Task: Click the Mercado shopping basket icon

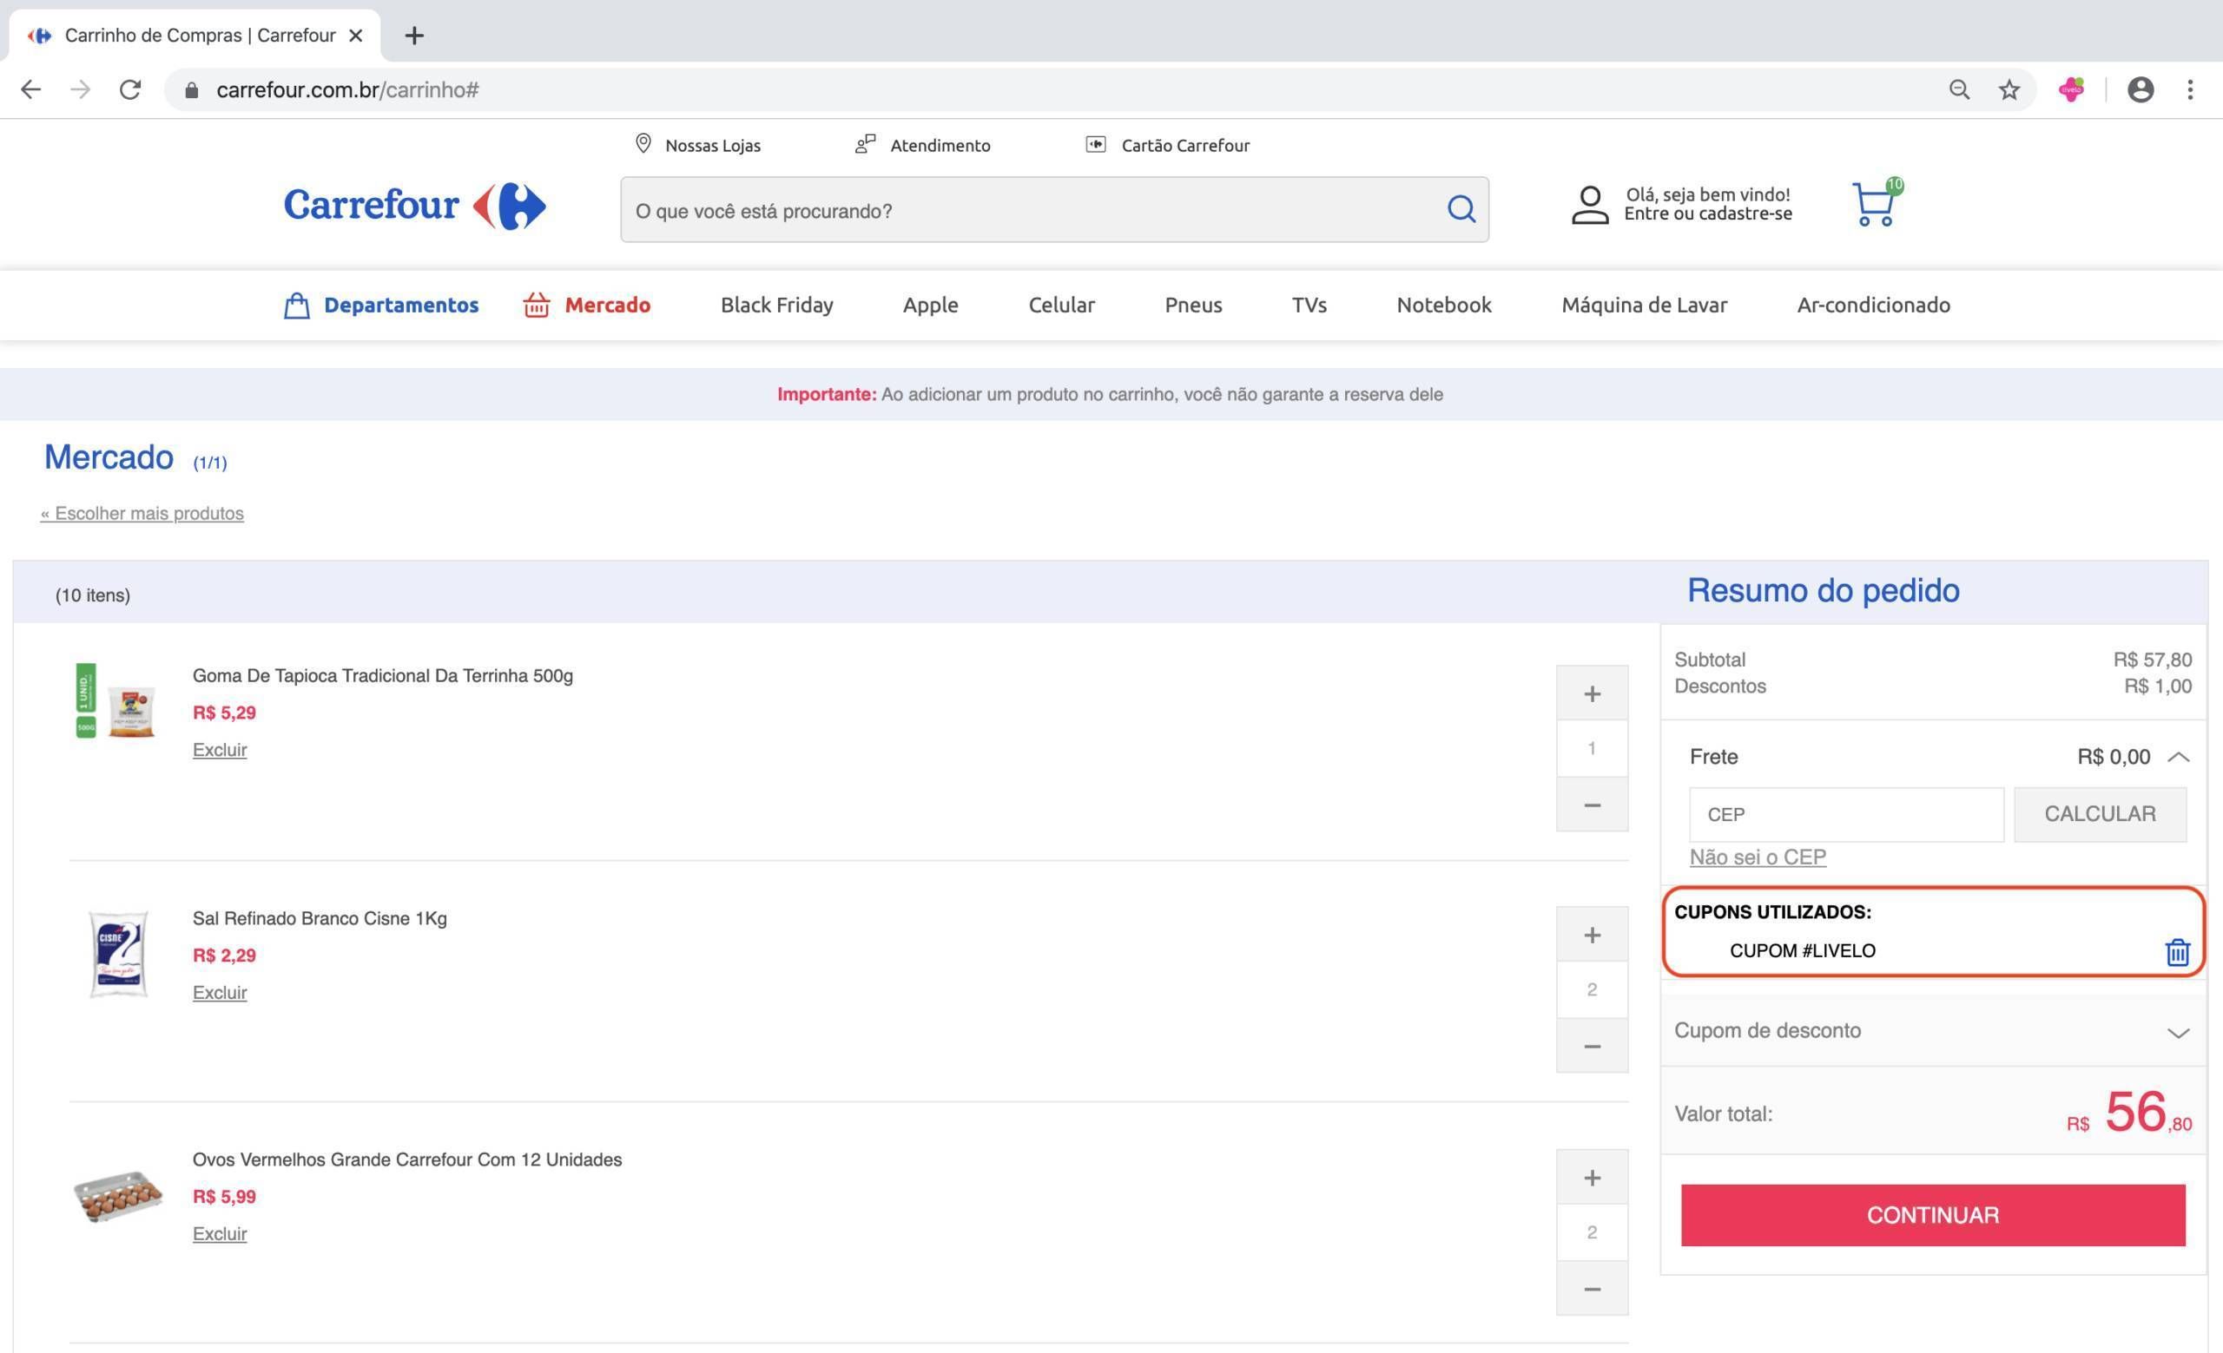Action: [536, 305]
